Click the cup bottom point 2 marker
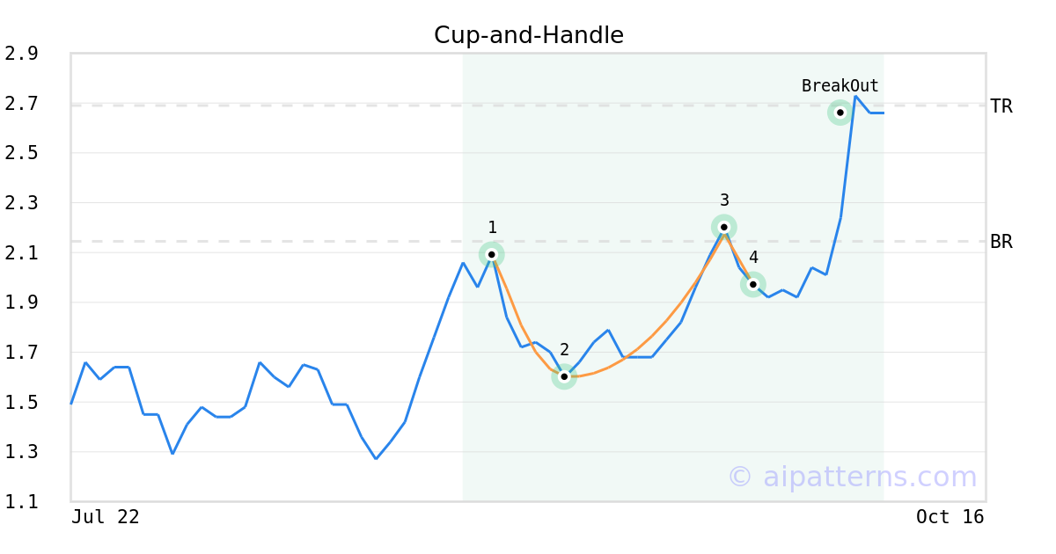The height and width of the screenshot is (554, 1056). pos(564,376)
